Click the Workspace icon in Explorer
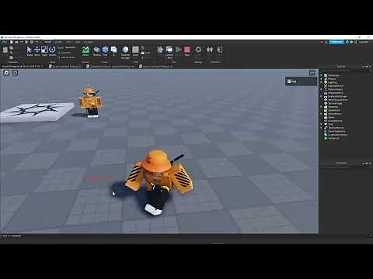This screenshot has height=279, width=373. [326, 75]
